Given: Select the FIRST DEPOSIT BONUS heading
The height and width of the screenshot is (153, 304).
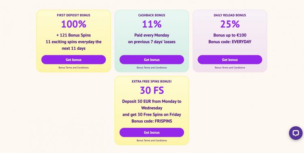Looking at the screenshot, I should tap(73, 15).
